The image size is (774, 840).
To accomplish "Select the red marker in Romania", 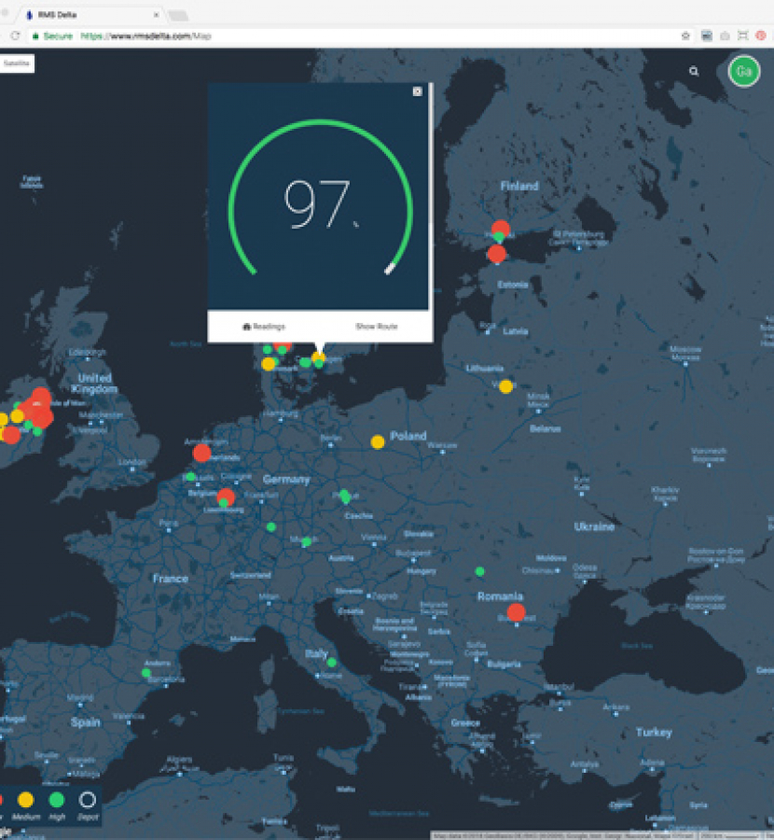I will 516,611.
